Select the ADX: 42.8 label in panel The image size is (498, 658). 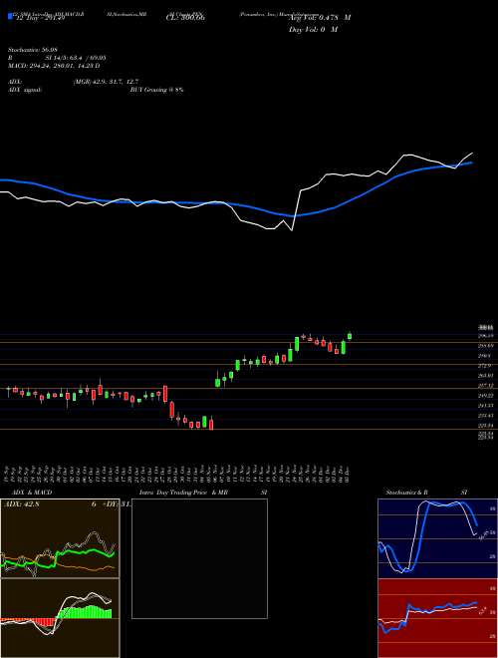click(21, 504)
